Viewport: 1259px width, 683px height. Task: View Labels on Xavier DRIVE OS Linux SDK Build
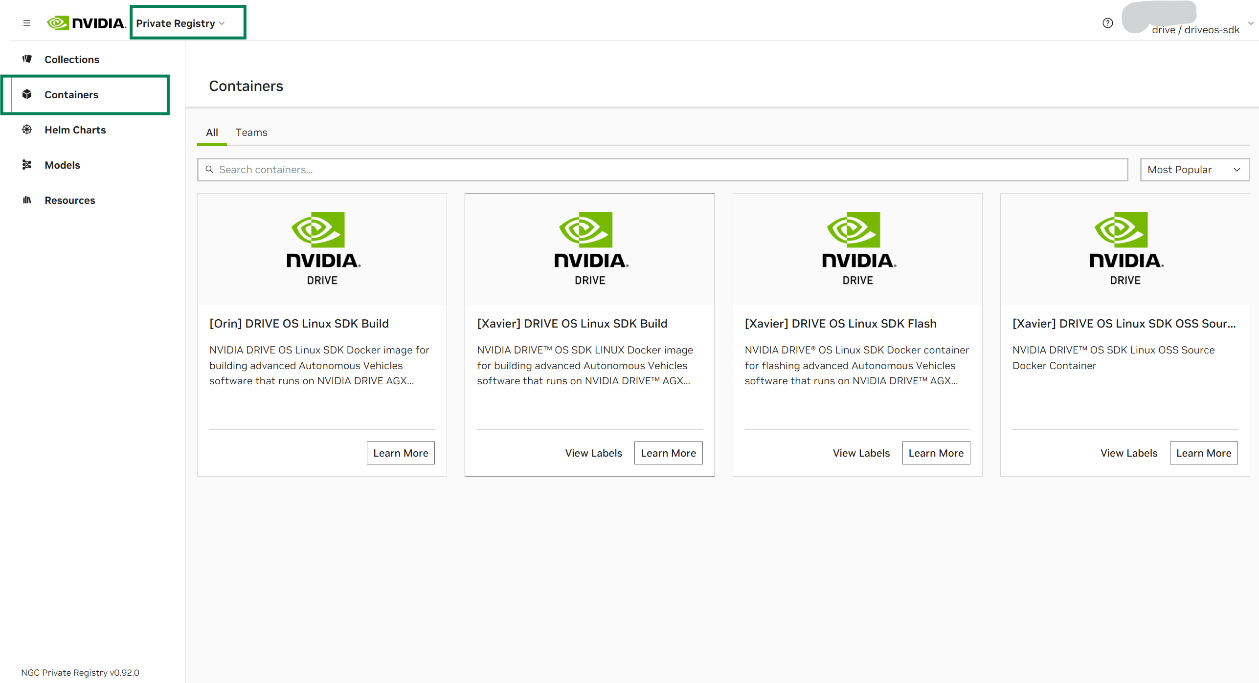click(x=593, y=453)
